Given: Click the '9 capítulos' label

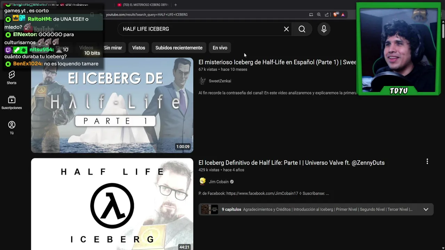Looking at the screenshot, I should click(231, 209).
